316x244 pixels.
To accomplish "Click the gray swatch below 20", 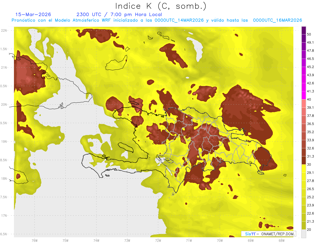I will [x=304, y=234].
